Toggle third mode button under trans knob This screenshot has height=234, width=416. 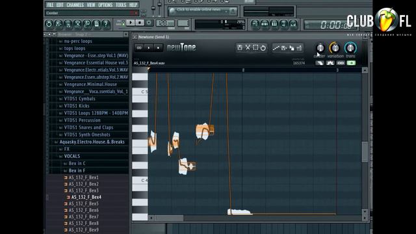pyautogui.click(x=341, y=63)
